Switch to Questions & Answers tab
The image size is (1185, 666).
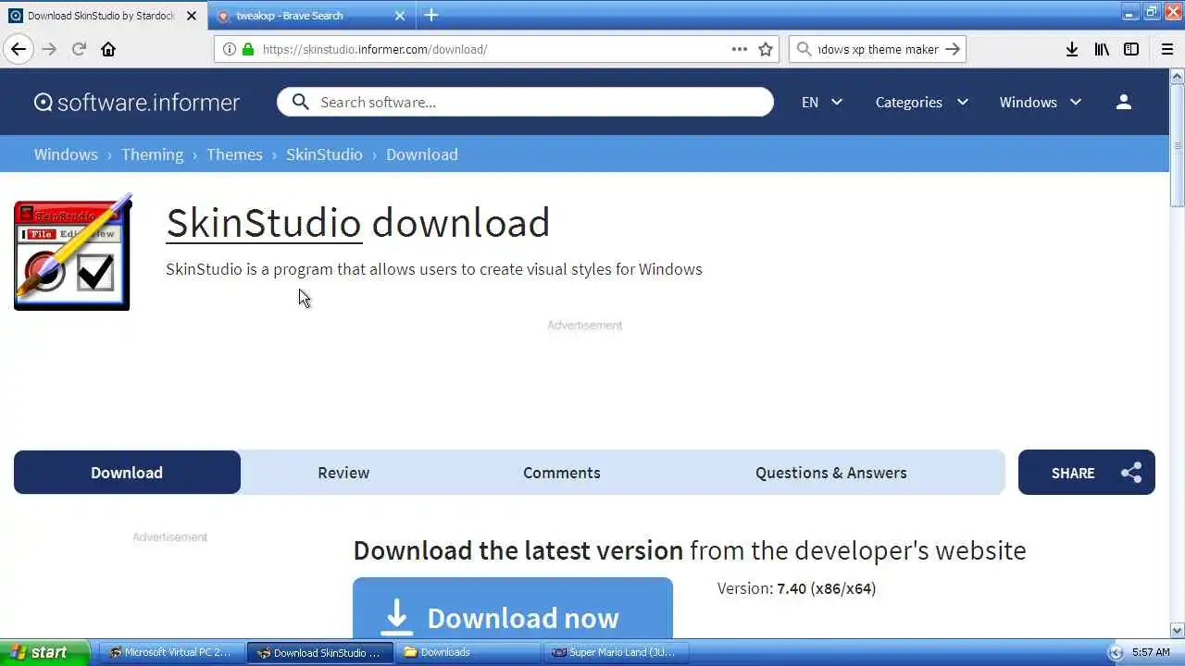pos(831,473)
